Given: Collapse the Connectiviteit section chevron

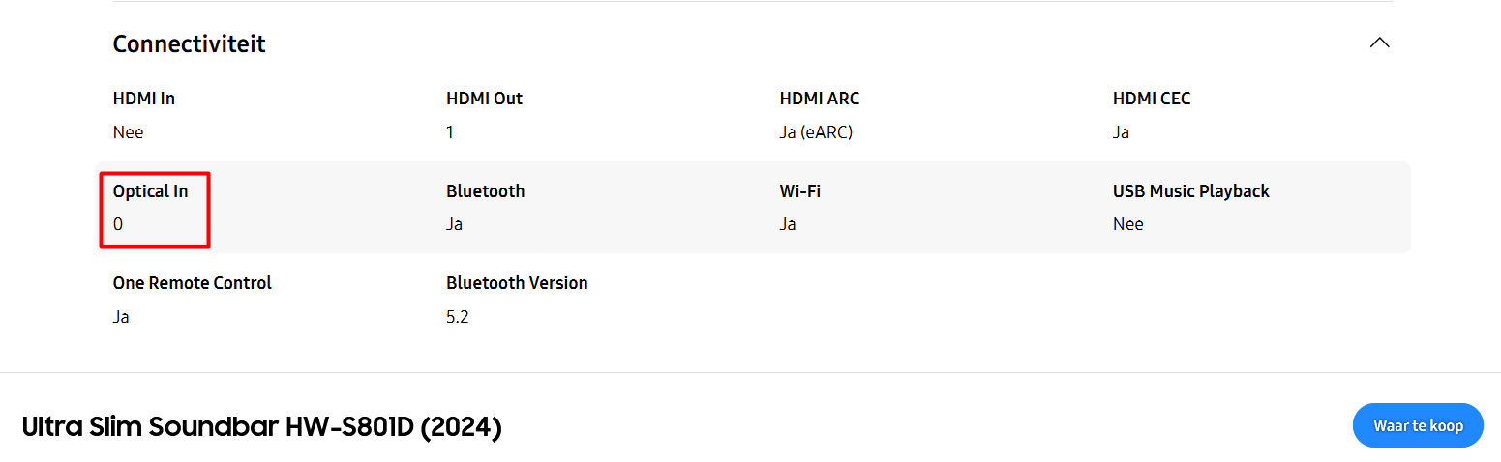Looking at the screenshot, I should [x=1380, y=43].
